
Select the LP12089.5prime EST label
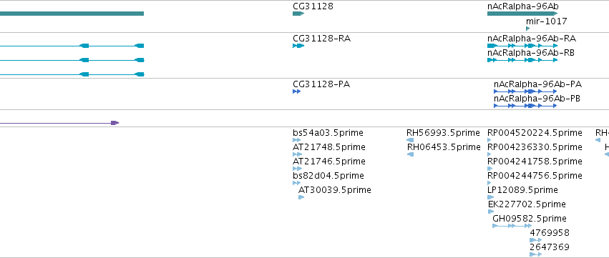(522, 190)
